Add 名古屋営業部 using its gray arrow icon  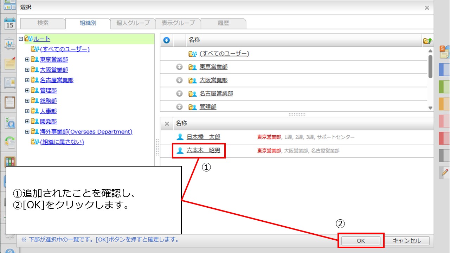[x=179, y=94]
